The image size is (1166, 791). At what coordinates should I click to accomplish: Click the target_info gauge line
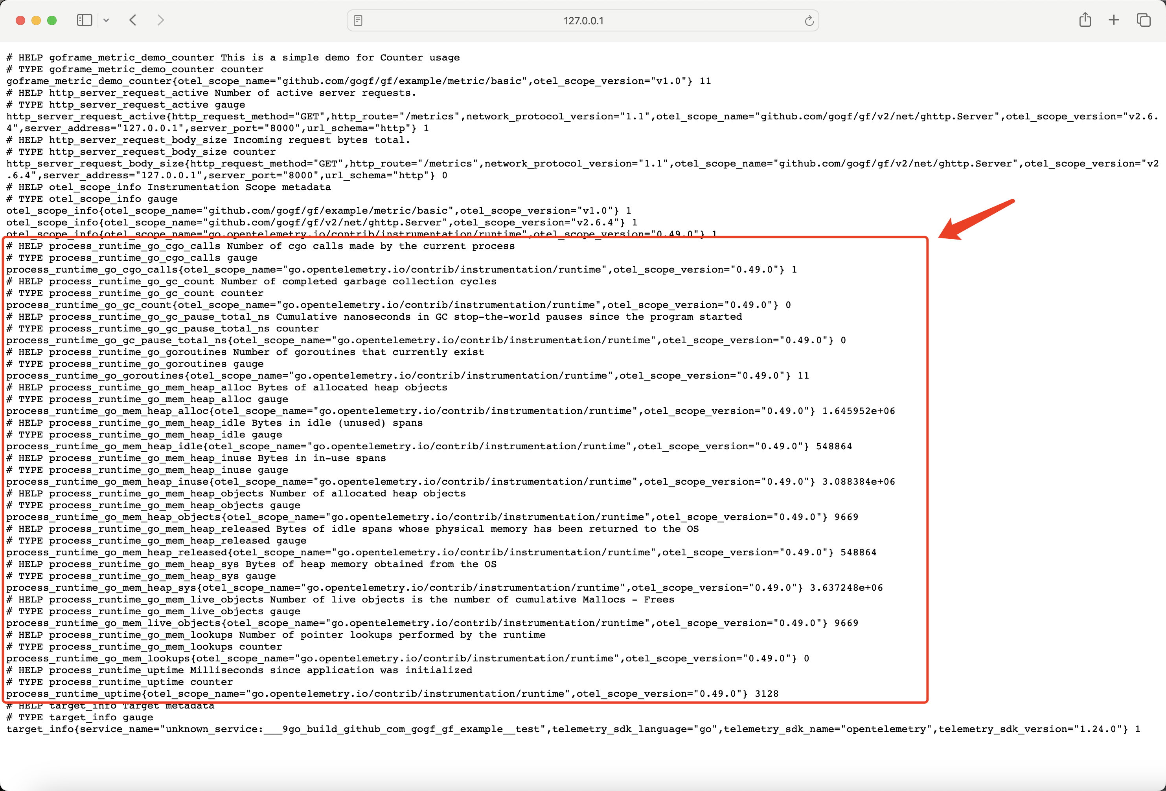79,717
